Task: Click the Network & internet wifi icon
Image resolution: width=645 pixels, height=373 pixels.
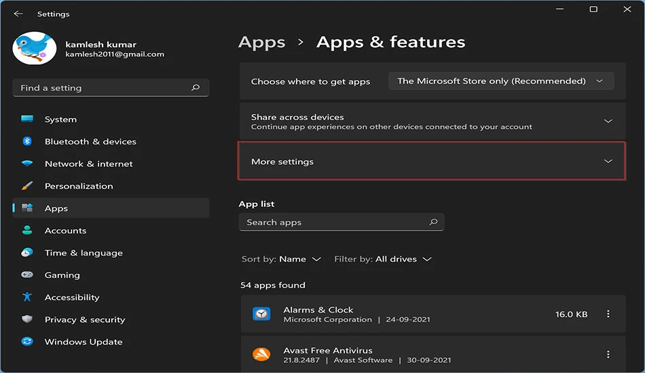Action: click(x=27, y=163)
